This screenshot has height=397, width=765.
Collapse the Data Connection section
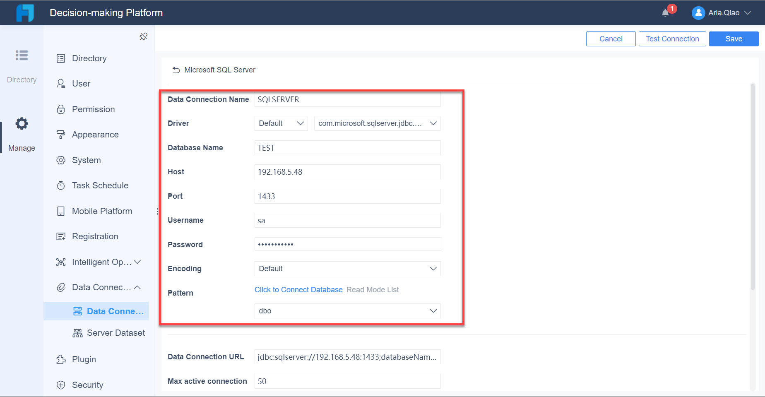pos(137,287)
